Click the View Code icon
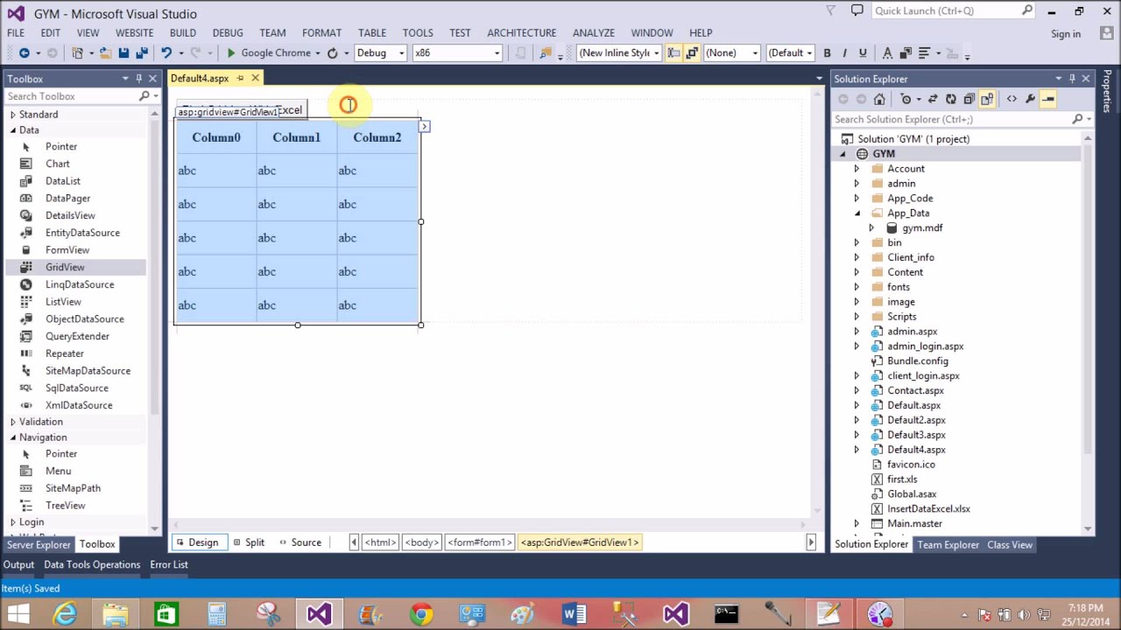 (1012, 99)
